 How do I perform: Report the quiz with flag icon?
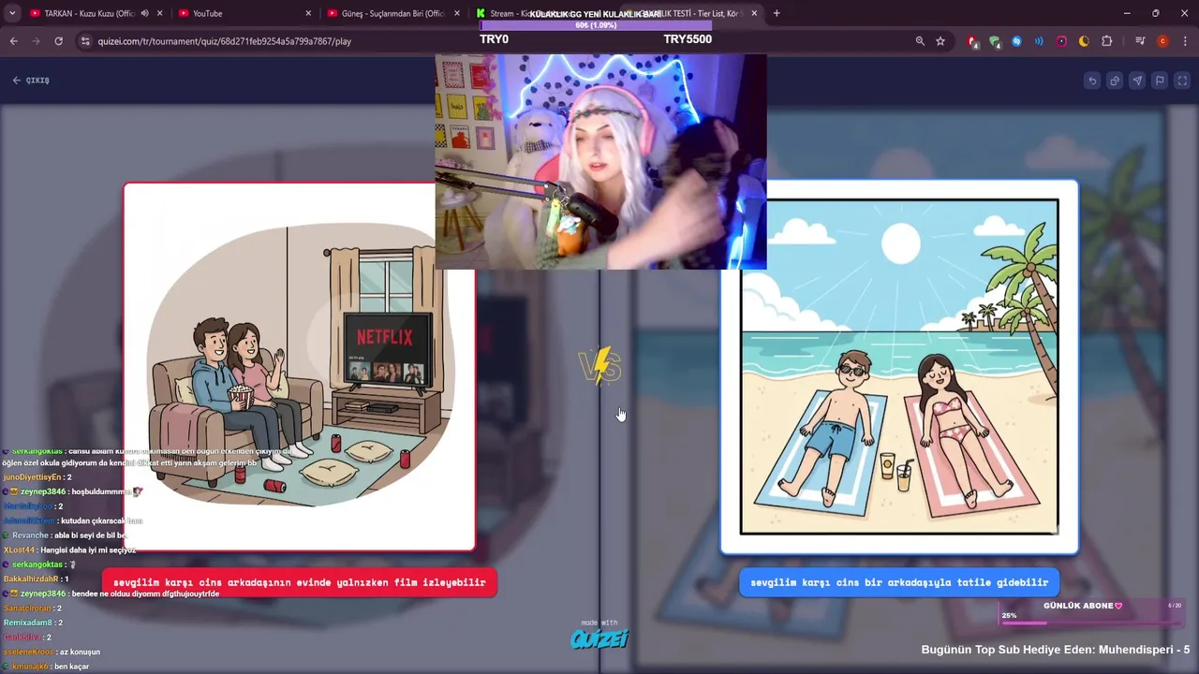pos(1160,81)
